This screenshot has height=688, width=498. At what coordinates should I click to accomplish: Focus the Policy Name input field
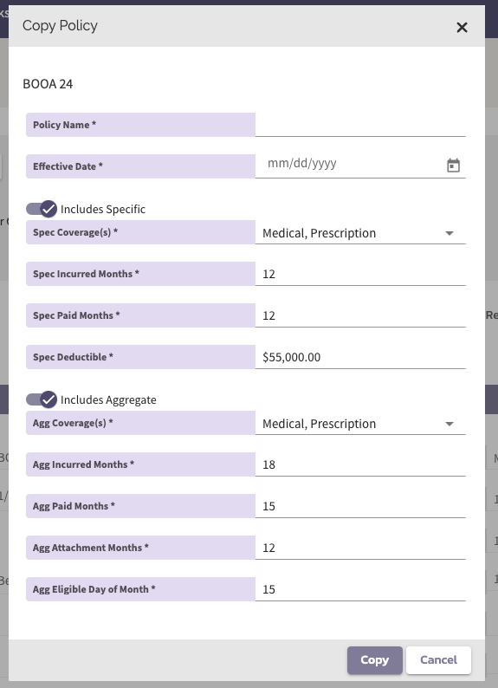pos(360,125)
